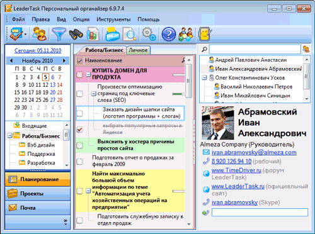The height and width of the screenshot is (234, 315).
Task: Click the toolbar grip dropdown at far left
Action: click(x=7, y=34)
